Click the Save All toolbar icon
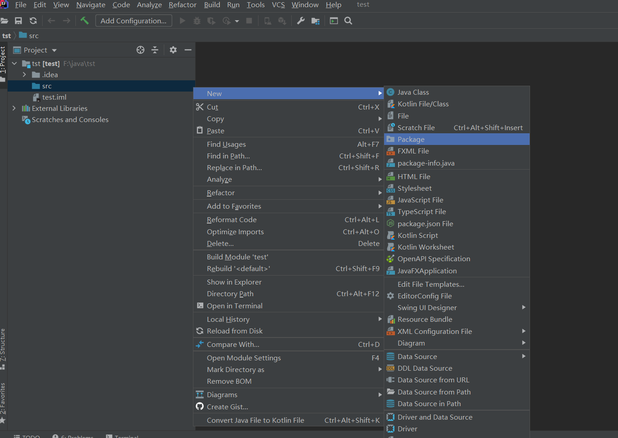Screen dimensions: 618x438 18,21
